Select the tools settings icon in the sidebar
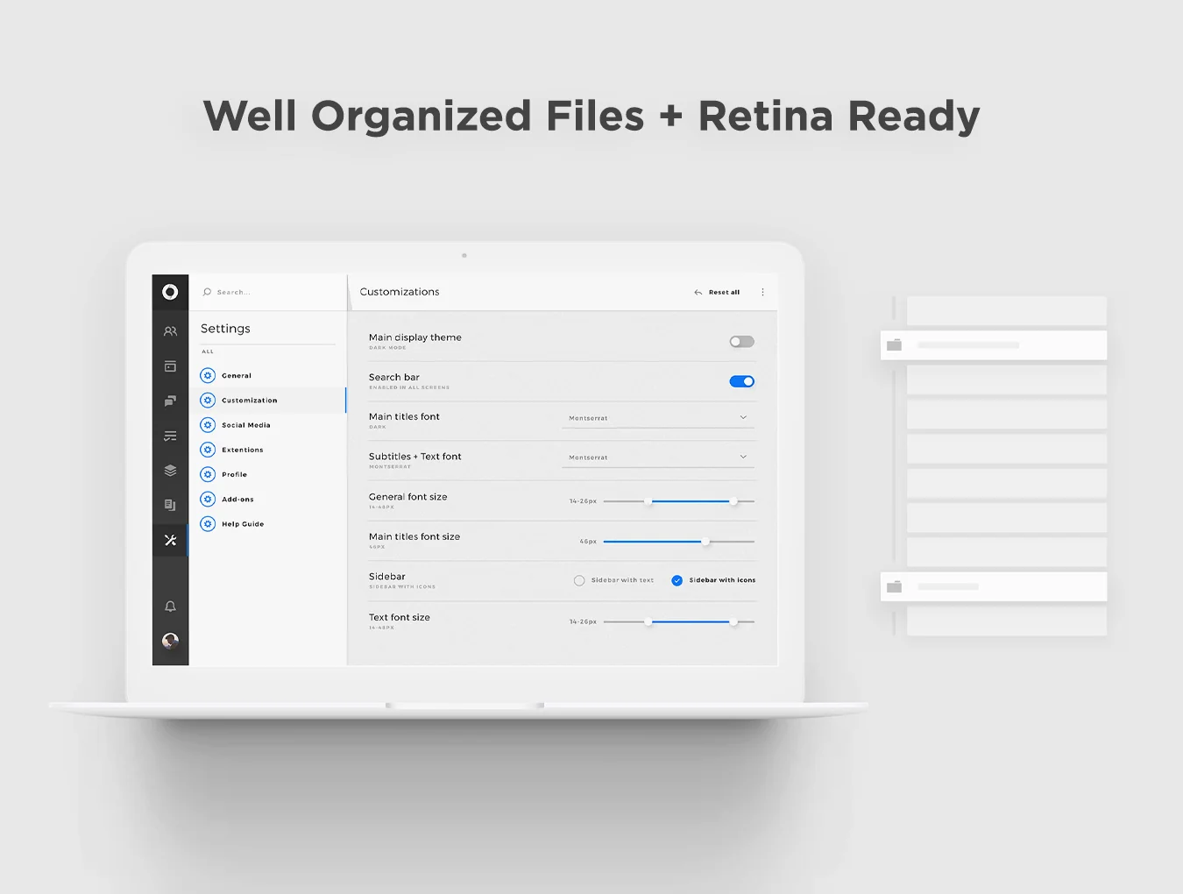The height and width of the screenshot is (894, 1183). 170,540
